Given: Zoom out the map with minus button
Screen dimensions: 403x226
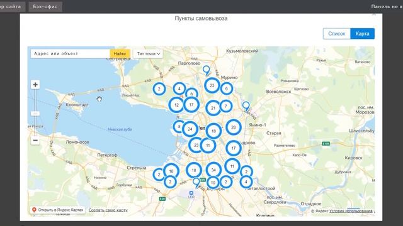Looking at the screenshot, I should pyautogui.click(x=35, y=141).
